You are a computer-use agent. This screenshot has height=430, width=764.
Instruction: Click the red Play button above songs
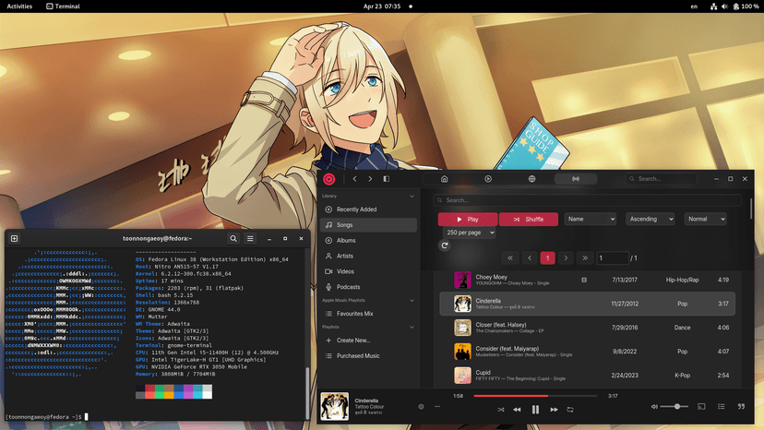[x=467, y=220]
